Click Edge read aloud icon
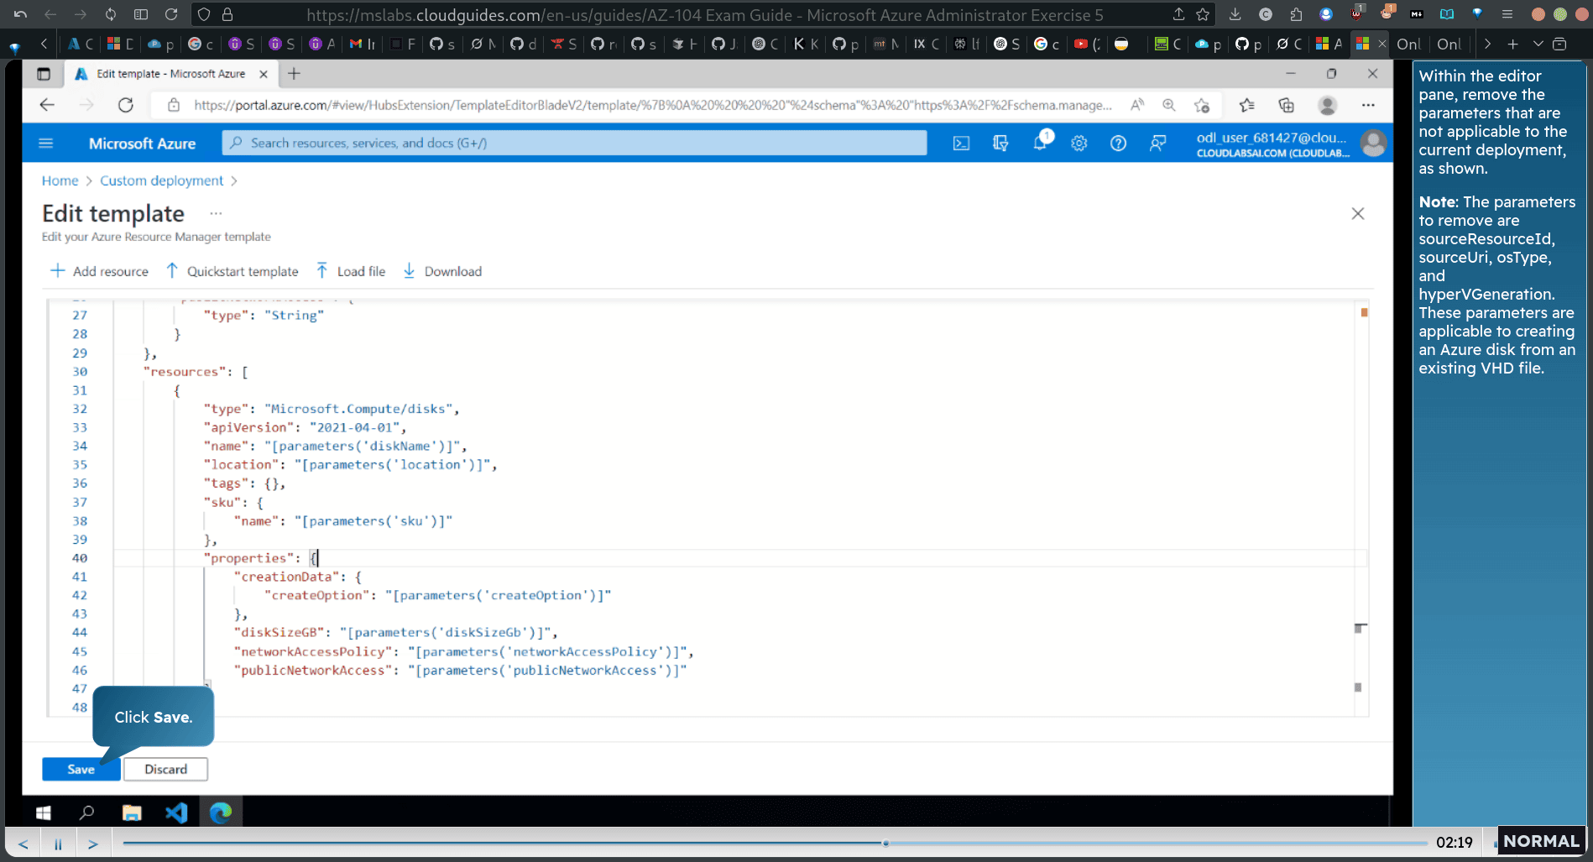Viewport: 1593px width, 862px height. 1137,105
